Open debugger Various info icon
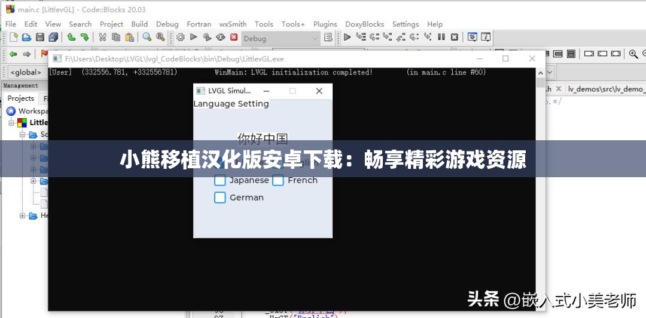The image size is (646, 318). click(486, 38)
